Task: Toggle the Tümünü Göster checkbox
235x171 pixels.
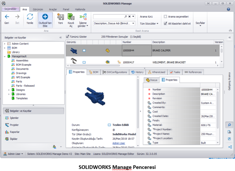Action: pyautogui.click(x=68, y=36)
